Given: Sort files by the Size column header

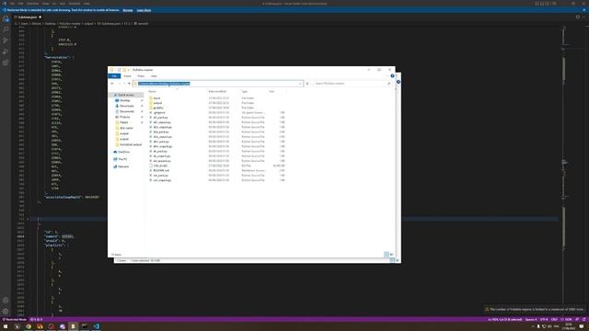Looking at the screenshot, I should 271,92.
